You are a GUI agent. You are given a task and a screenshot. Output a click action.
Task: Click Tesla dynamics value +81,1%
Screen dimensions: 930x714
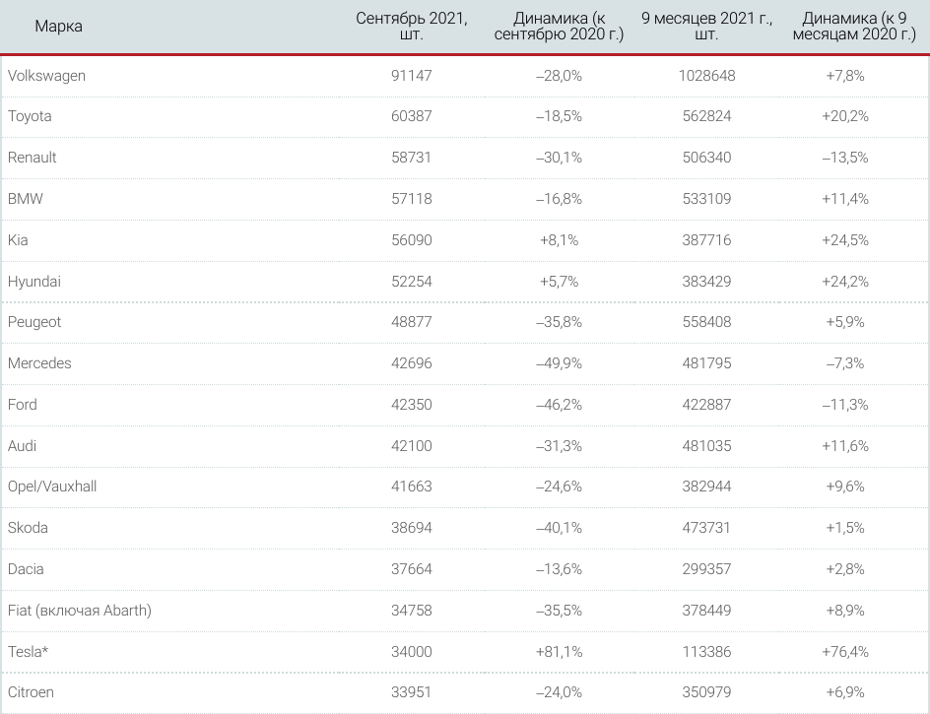[x=559, y=652]
